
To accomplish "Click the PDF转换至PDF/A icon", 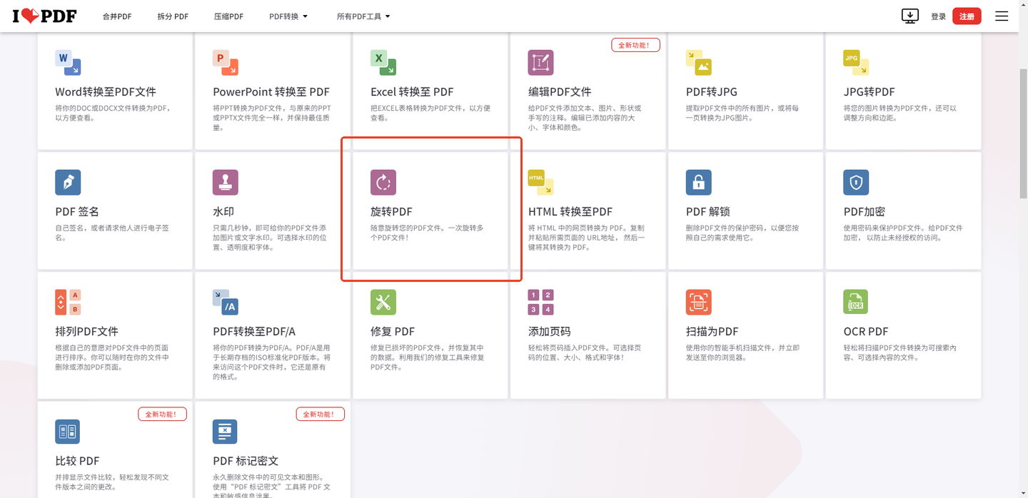I will 226,303.
